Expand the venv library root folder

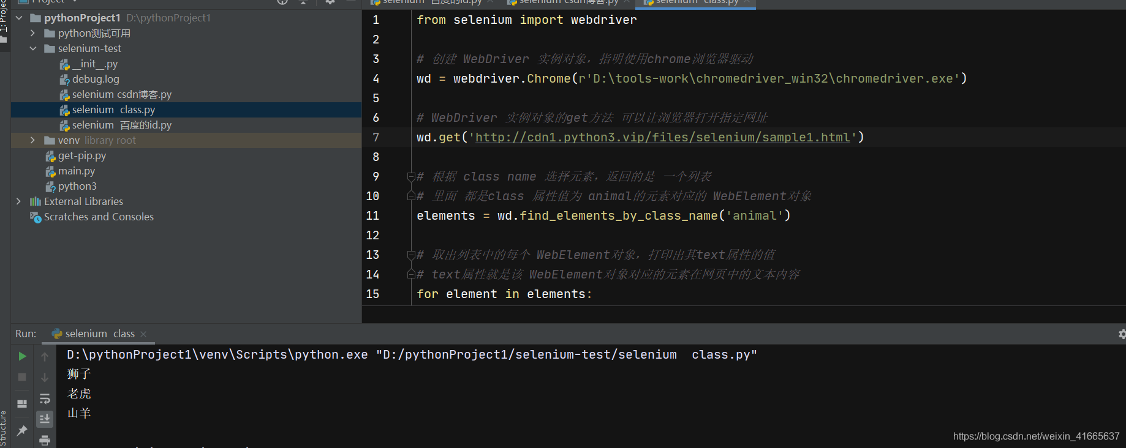point(33,140)
